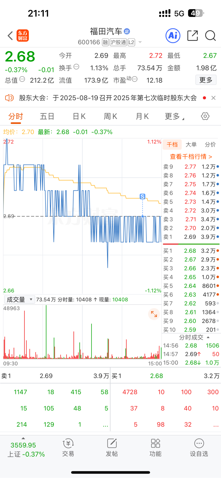Open the 功能 functions icon
The image size is (221, 478).
(x=155, y=448)
